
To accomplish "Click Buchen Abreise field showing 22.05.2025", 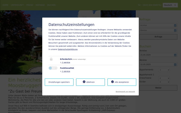I will coord(158,64).
